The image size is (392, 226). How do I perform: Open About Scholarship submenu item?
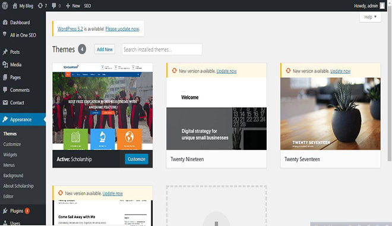click(x=18, y=186)
